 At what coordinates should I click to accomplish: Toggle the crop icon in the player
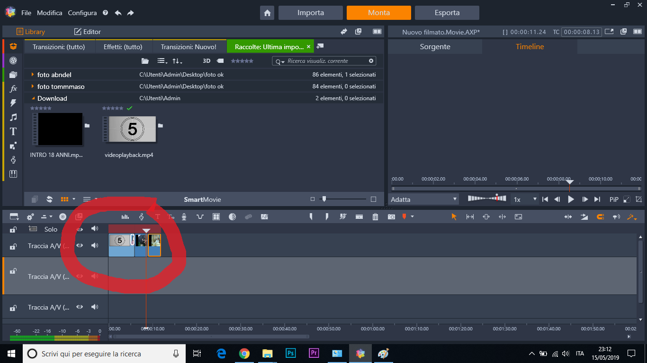tap(638, 199)
